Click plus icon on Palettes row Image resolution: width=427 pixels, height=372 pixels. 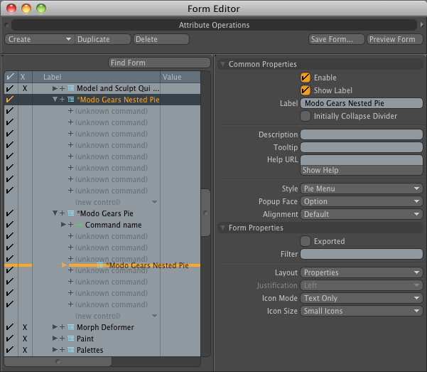tap(62, 350)
